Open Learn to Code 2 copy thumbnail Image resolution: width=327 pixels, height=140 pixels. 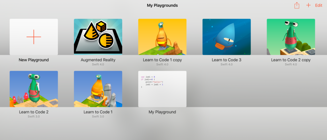[291, 37]
